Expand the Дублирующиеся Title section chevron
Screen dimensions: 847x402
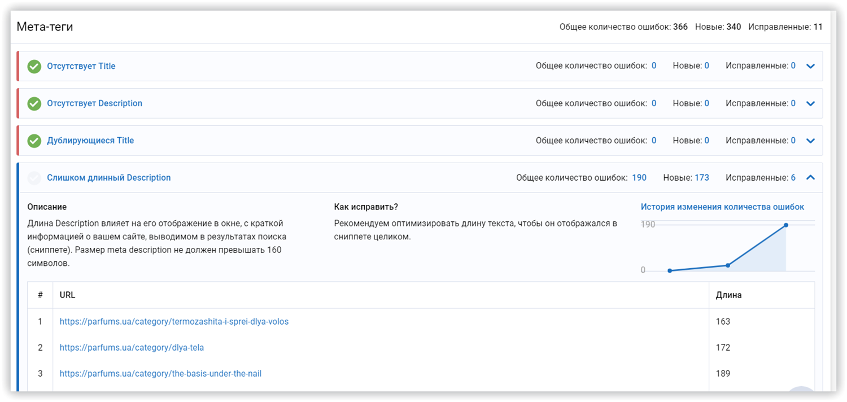[x=811, y=141]
